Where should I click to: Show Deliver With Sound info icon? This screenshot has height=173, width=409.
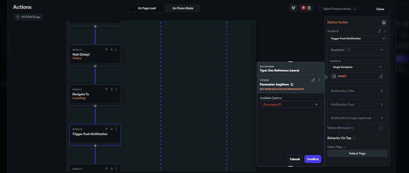pos(353,128)
